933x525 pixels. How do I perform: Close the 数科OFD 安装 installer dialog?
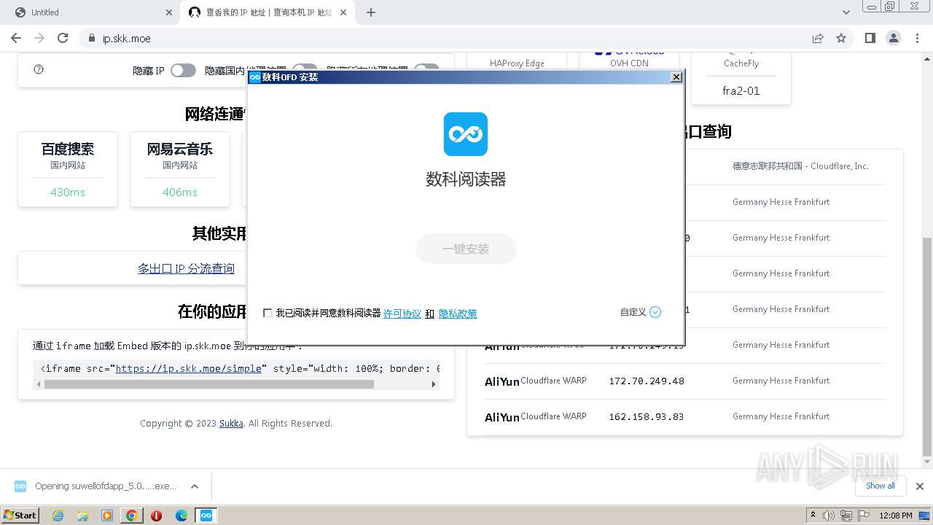[x=676, y=77]
